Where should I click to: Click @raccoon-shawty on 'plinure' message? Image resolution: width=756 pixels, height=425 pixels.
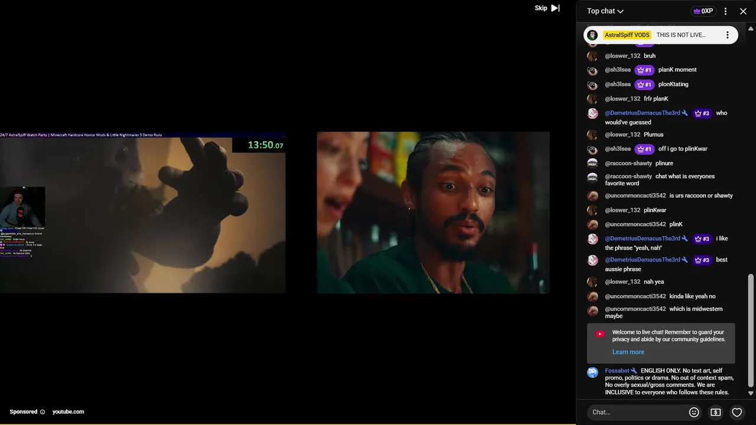click(x=628, y=164)
